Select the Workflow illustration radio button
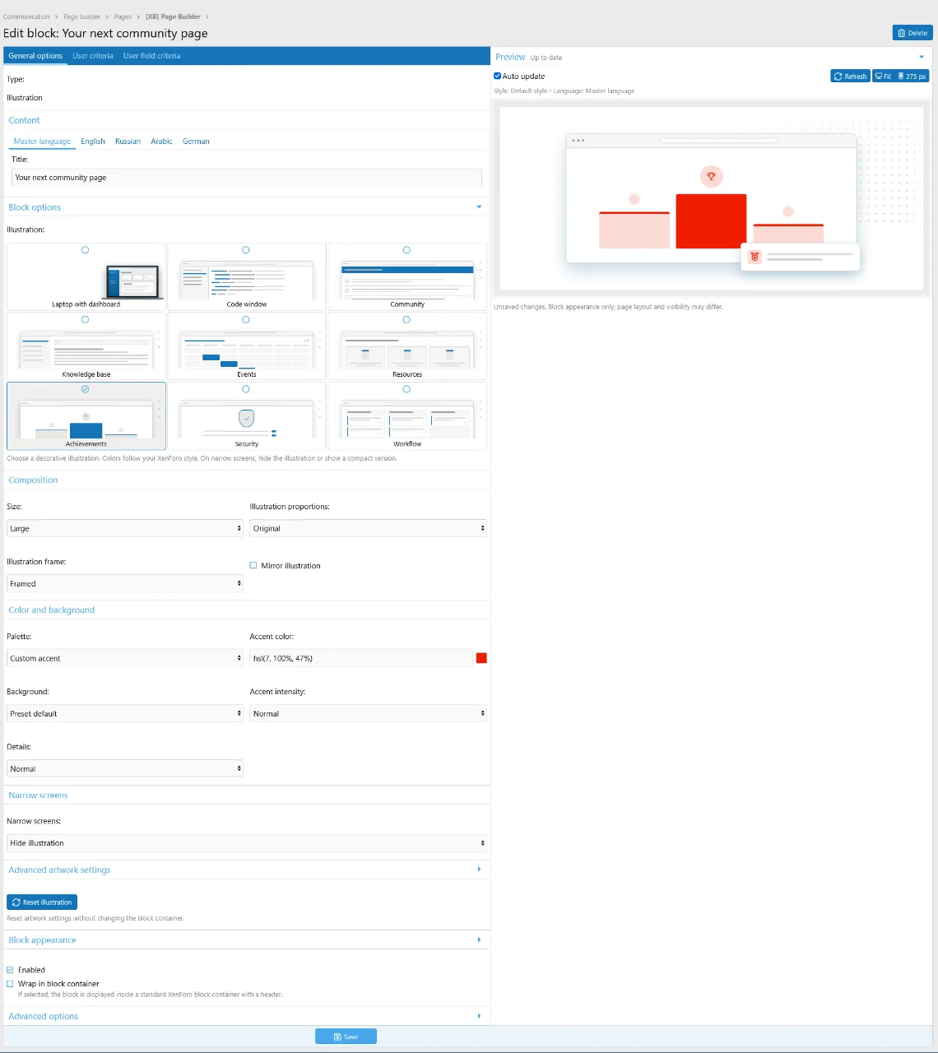 tap(406, 389)
